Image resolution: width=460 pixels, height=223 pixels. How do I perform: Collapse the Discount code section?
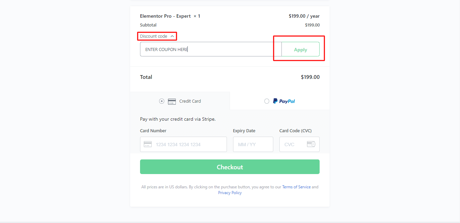(x=157, y=36)
